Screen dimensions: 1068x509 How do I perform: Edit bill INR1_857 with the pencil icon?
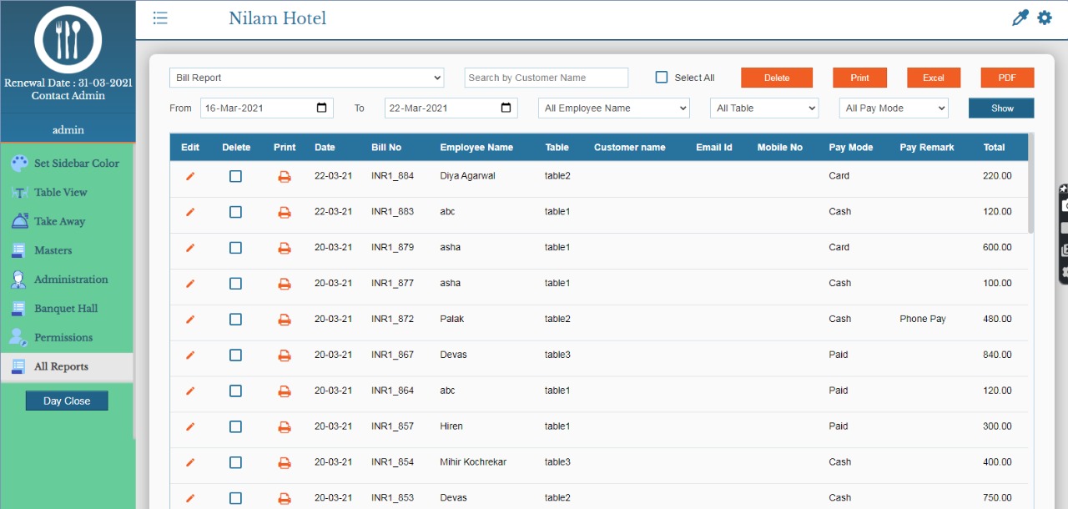(x=190, y=427)
